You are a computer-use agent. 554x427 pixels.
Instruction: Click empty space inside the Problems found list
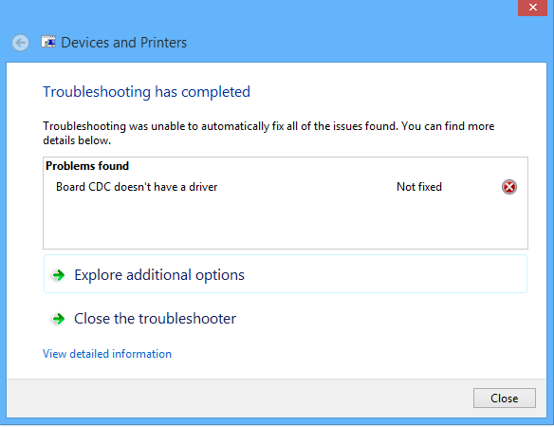tap(286, 223)
